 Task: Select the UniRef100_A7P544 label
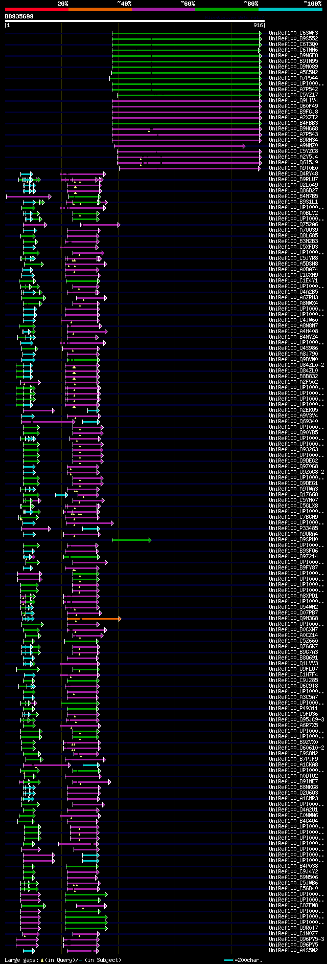click(293, 78)
